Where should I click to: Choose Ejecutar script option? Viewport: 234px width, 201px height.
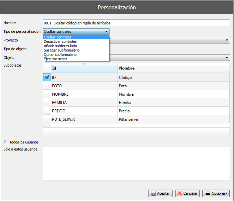(x=76, y=59)
